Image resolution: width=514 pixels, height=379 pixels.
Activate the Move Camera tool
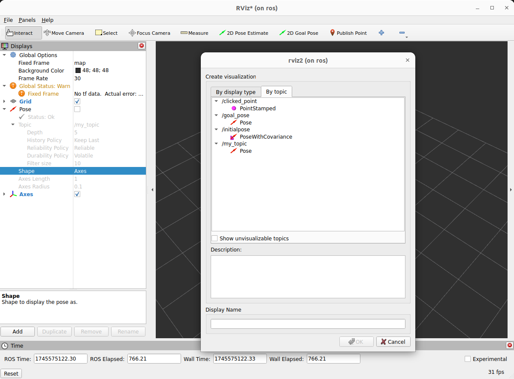click(x=64, y=33)
